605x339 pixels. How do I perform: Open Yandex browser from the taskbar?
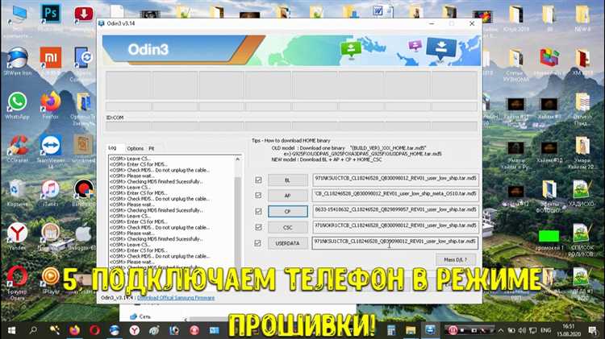pos(134,330)
